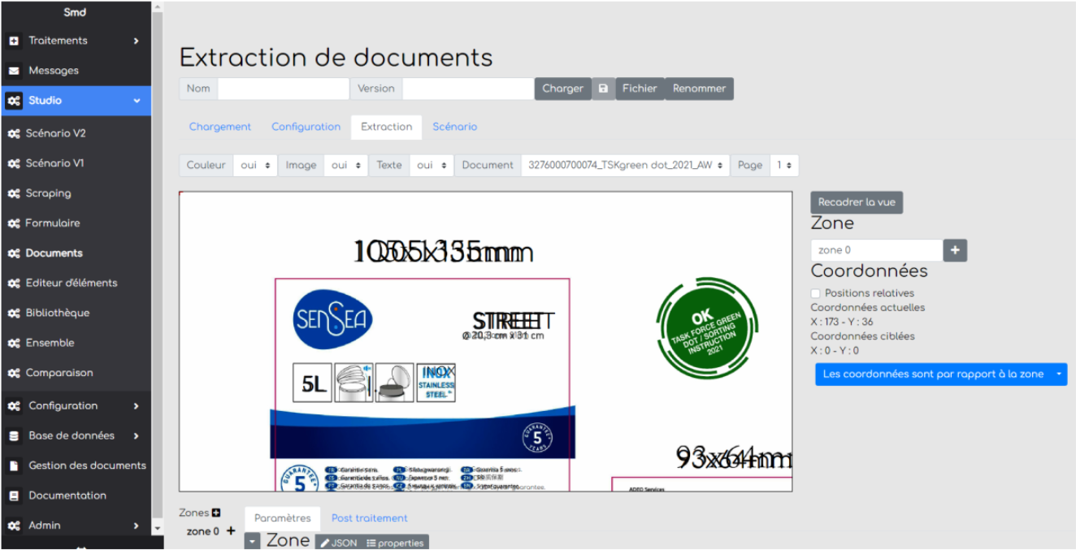Open zone properties list button
The height and width of the screenshot is (550, 1076).
(394, 543)
